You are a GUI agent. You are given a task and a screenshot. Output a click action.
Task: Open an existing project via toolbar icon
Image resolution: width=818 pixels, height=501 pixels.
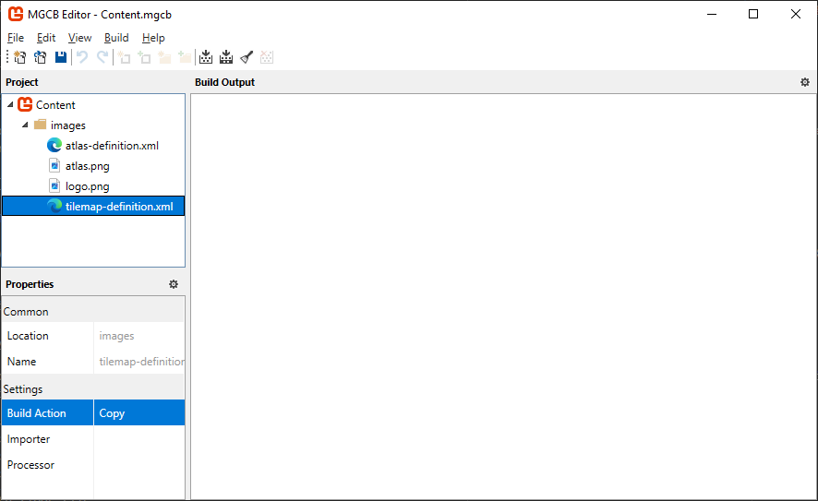click(x=41, y=57)
